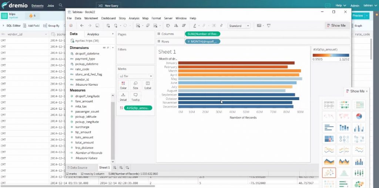Click the New Query button in Dremio
379x188 pixels.
click(x=110, y=6)
